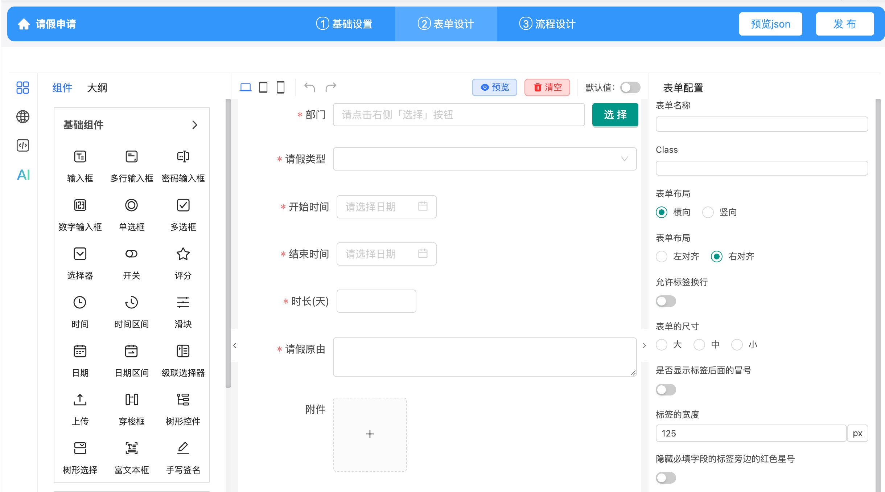The height and width of the screenshot is (492, 885).
Task: Toggle the 默认值 switch
Action: coord(630,87)
